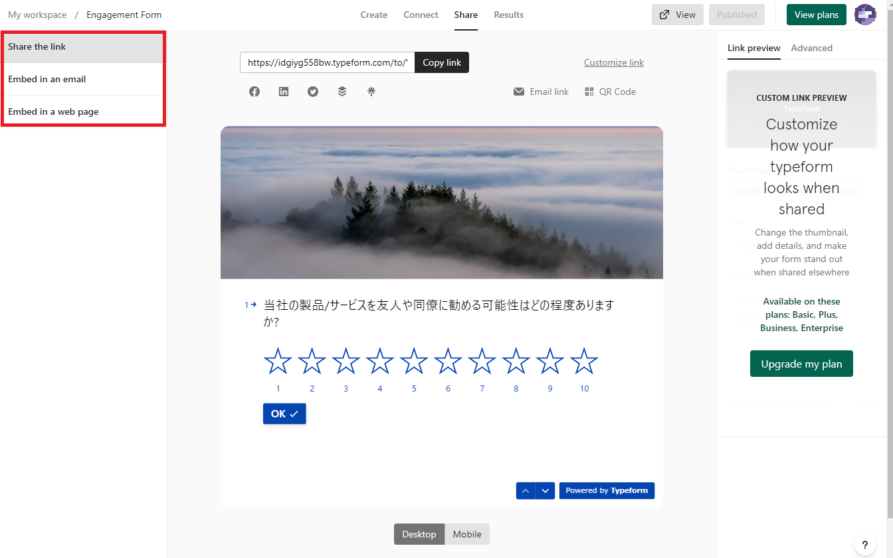The height and width of the screenshot is (558, 893).
Task: Switch to the Results tab
Action: [x=508, y=15]
